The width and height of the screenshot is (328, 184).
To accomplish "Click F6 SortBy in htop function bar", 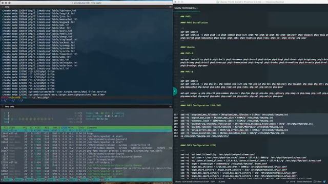I will pos(62,179).
